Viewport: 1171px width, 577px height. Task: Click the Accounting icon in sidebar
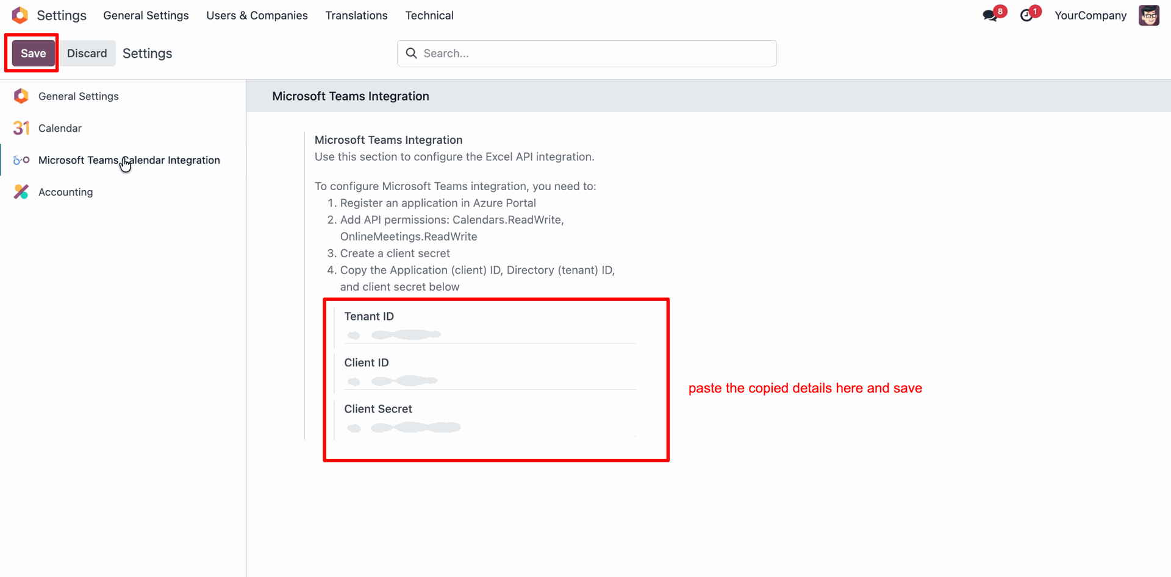pos(21,192)
